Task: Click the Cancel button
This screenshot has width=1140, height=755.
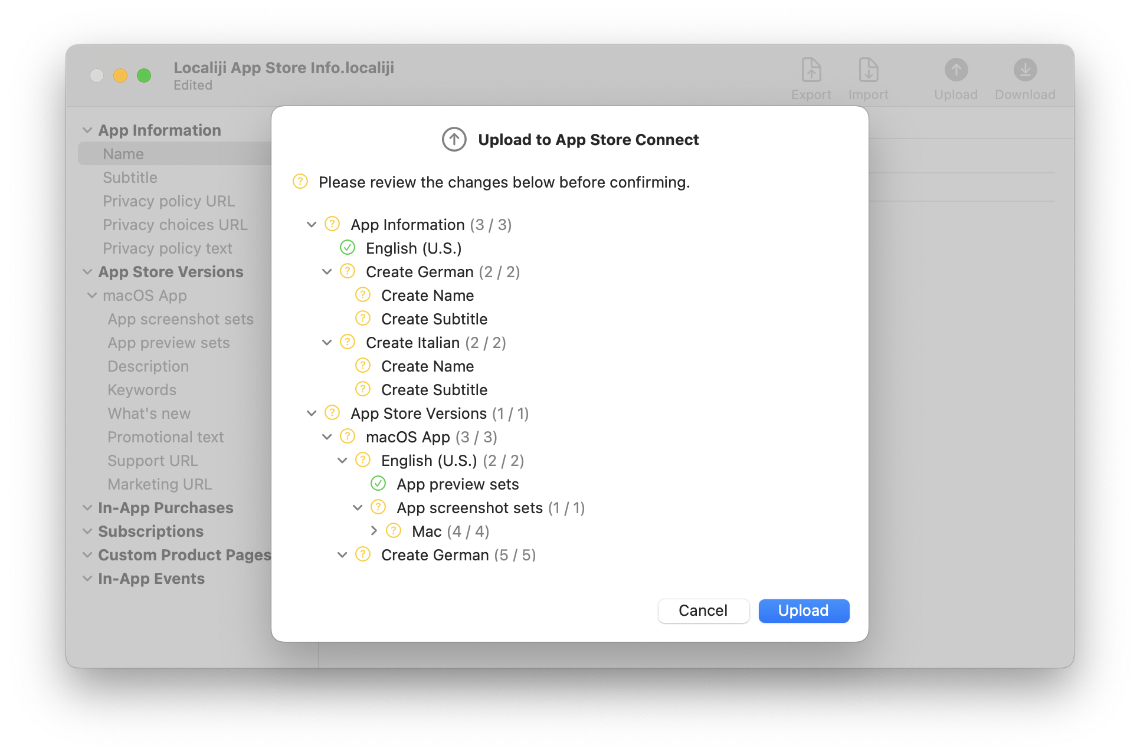Action: [703, 610]
